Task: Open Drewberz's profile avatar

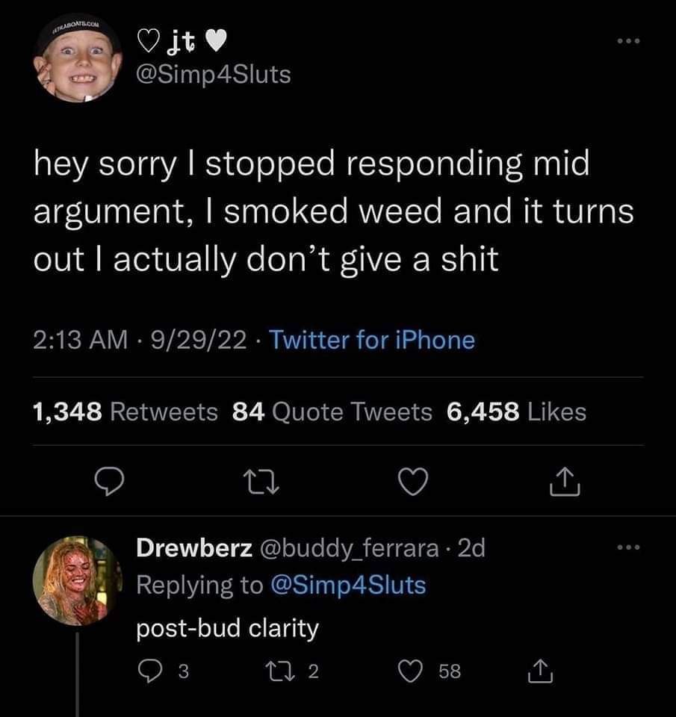Action: pos(72,579)
